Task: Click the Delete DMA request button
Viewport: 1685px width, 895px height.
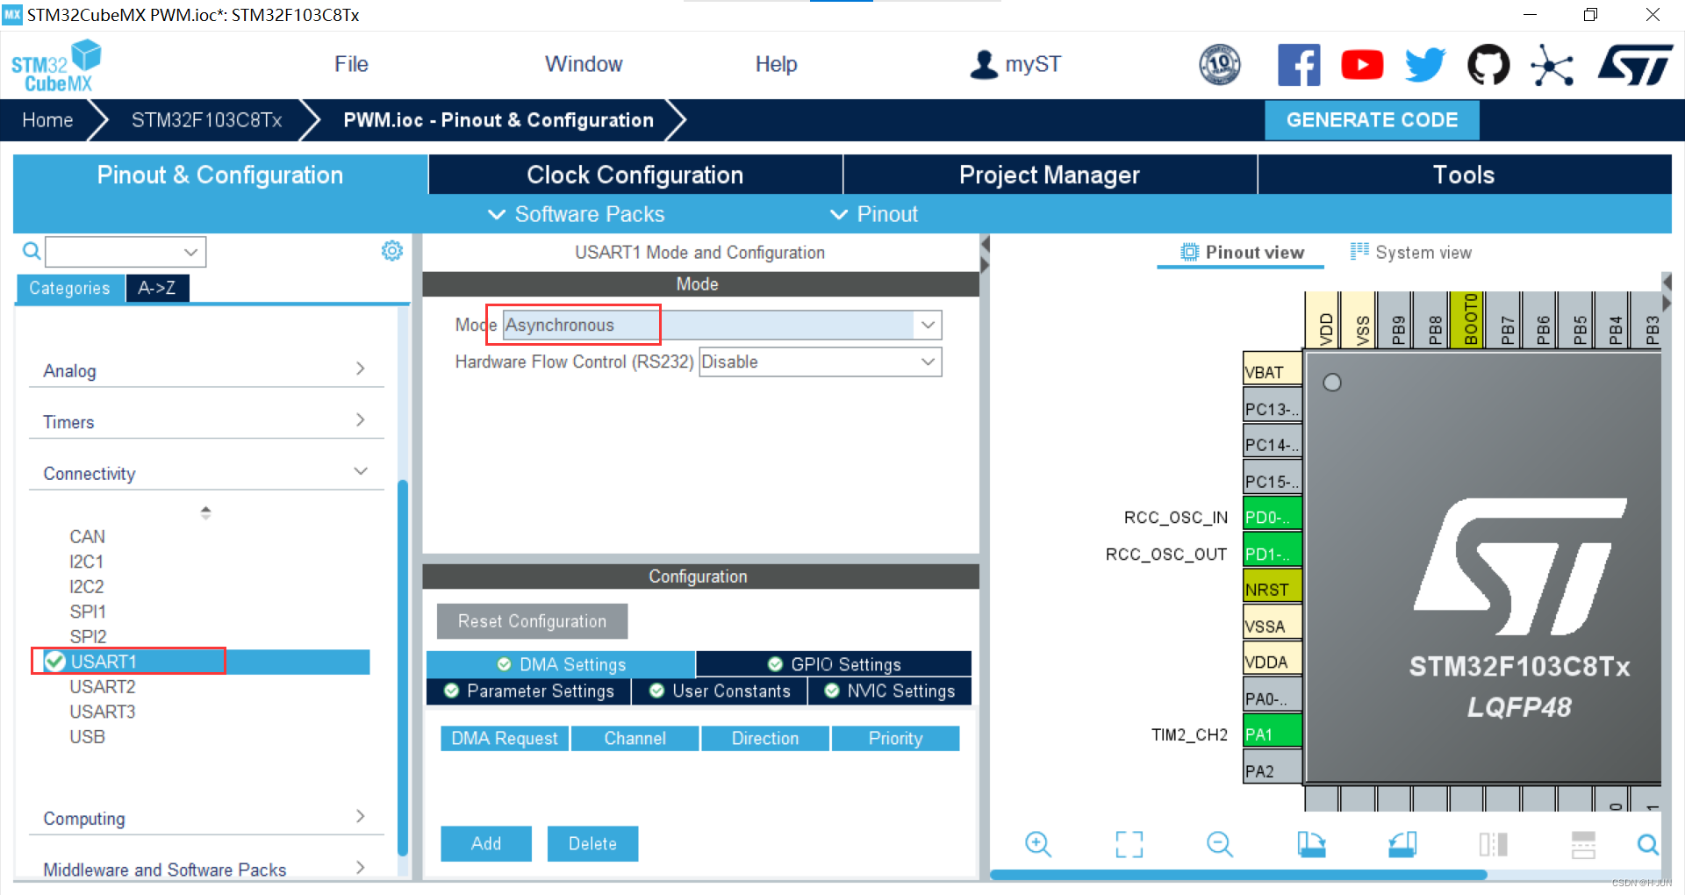Action: point(592,843)
